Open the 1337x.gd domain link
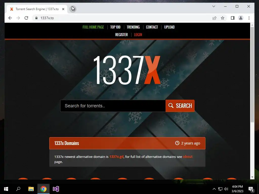Viewport: 259px width, 194px height. tap(116, 157)
